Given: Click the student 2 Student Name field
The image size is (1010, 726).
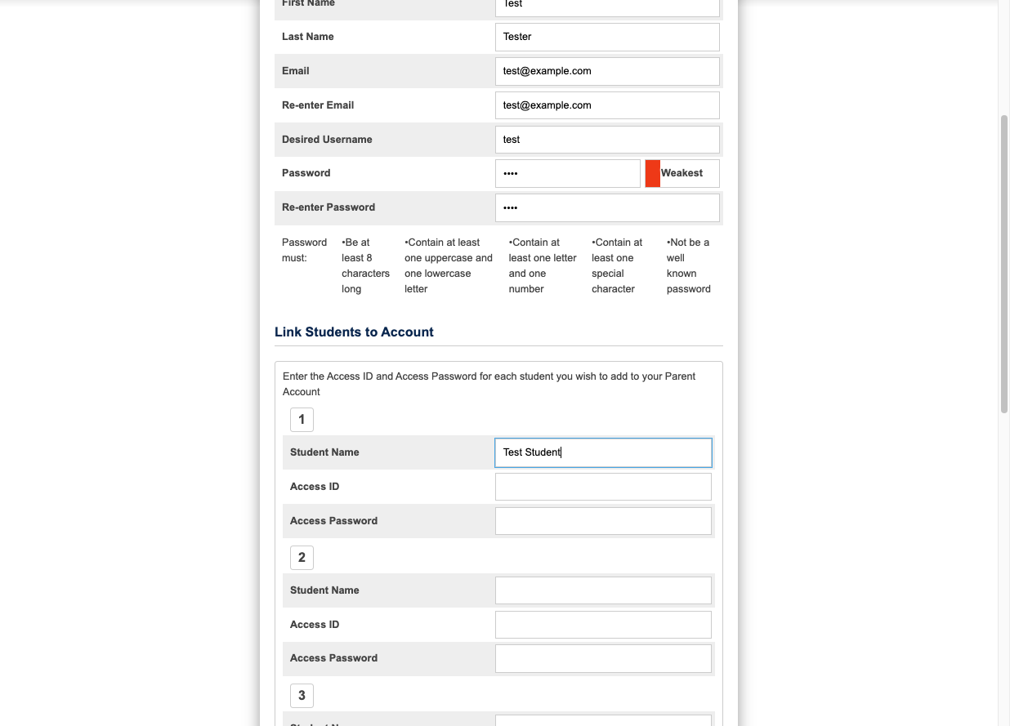Looking at the screenshot, I should pos(603,590).
